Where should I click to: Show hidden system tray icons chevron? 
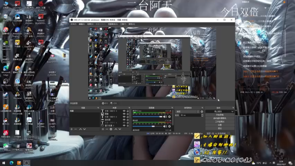point(270,163)
